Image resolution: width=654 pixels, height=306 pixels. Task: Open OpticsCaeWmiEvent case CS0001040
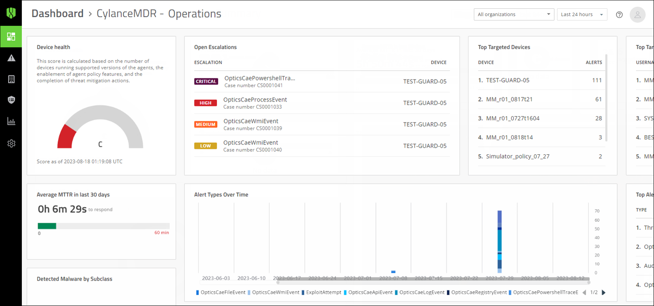pos(322,146)
